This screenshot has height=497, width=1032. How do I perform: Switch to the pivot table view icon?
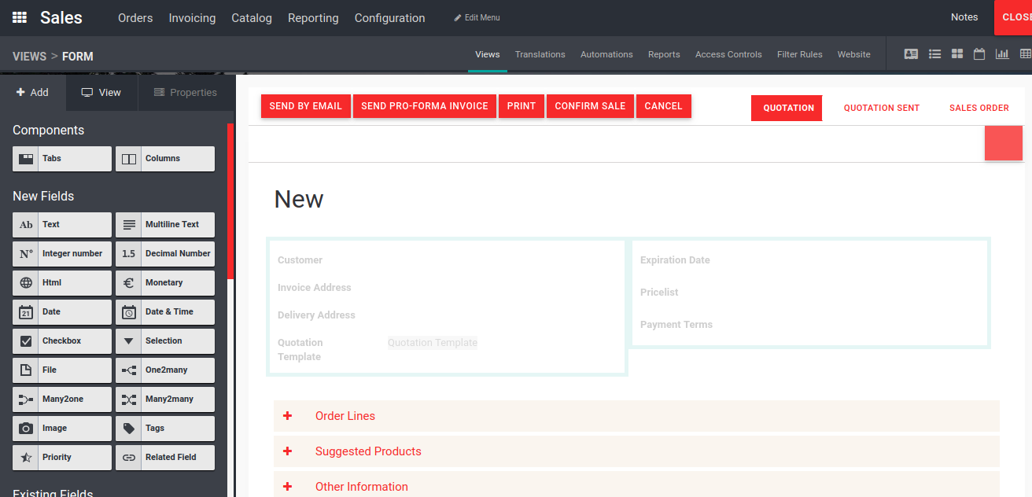point(1025,54)
